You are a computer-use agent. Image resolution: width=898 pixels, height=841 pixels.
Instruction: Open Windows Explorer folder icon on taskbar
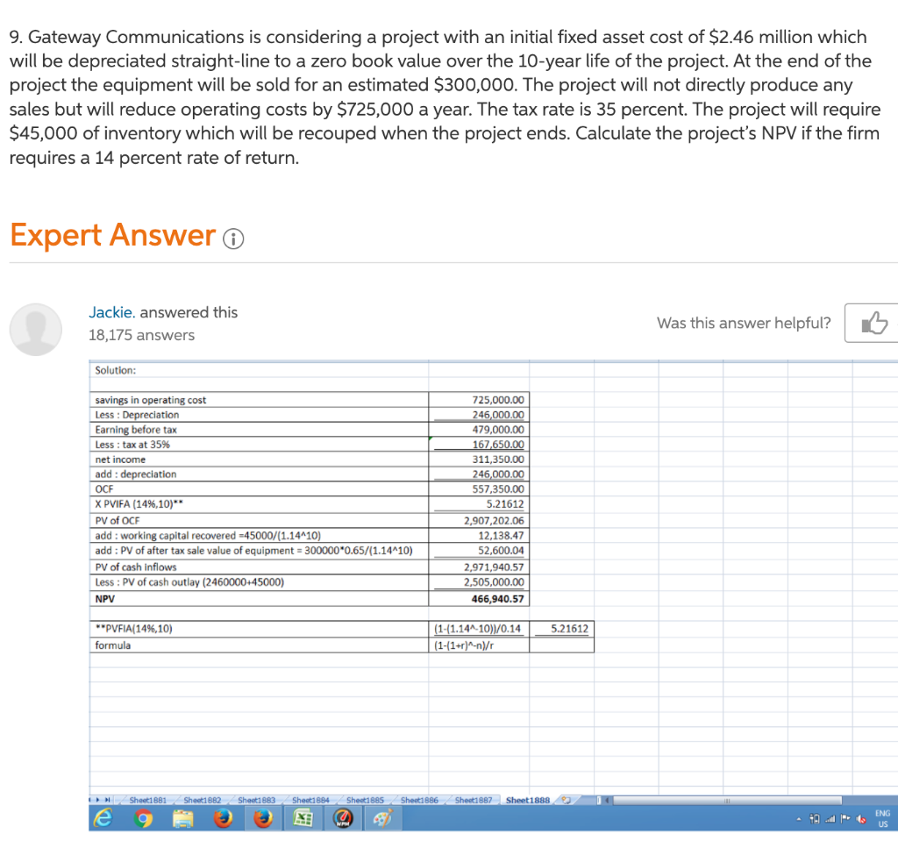tap(182, 819)
